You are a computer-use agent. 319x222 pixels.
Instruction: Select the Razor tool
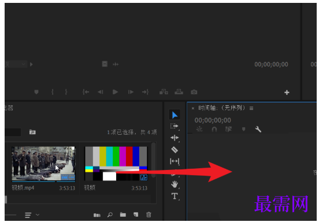click(175, 150)
